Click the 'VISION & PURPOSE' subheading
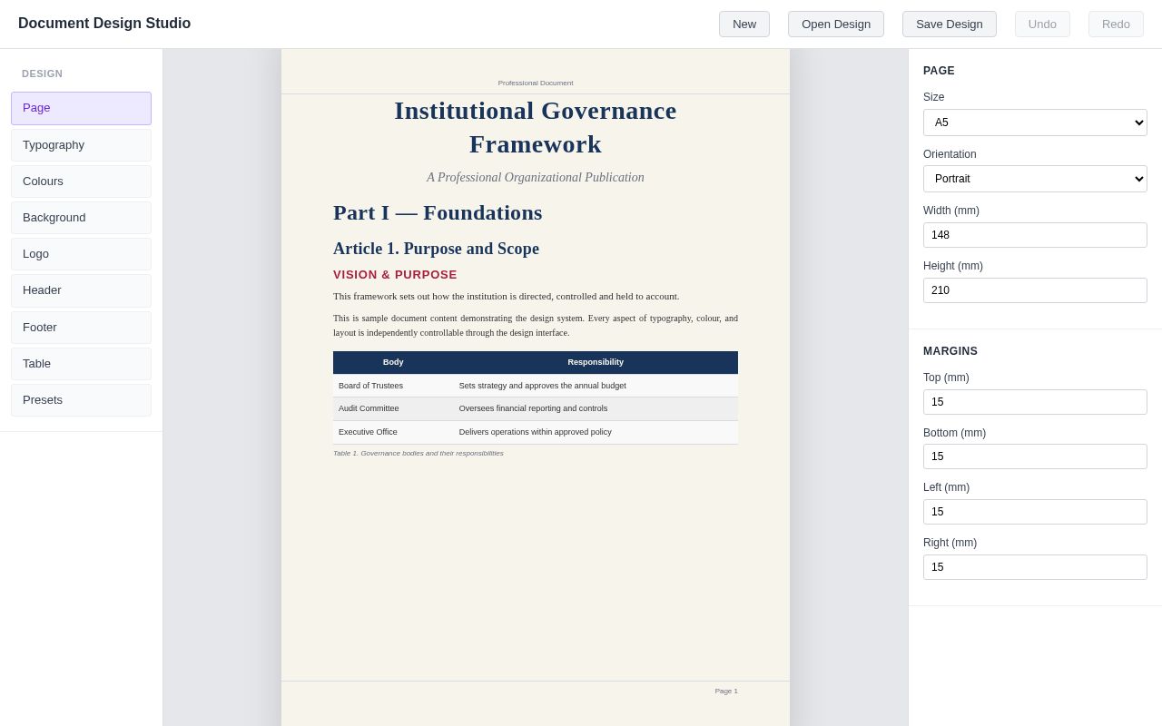The width and height of the screenshot is (1162, 726). click(395, 275)
